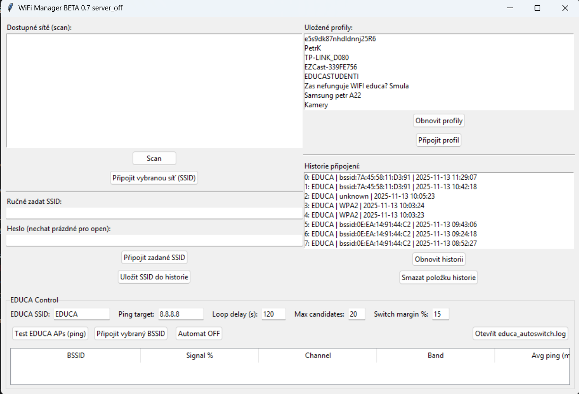Click the Ping target field with 8.8.8.8
The width and height of the screenshot is (579, 394).
181,314
